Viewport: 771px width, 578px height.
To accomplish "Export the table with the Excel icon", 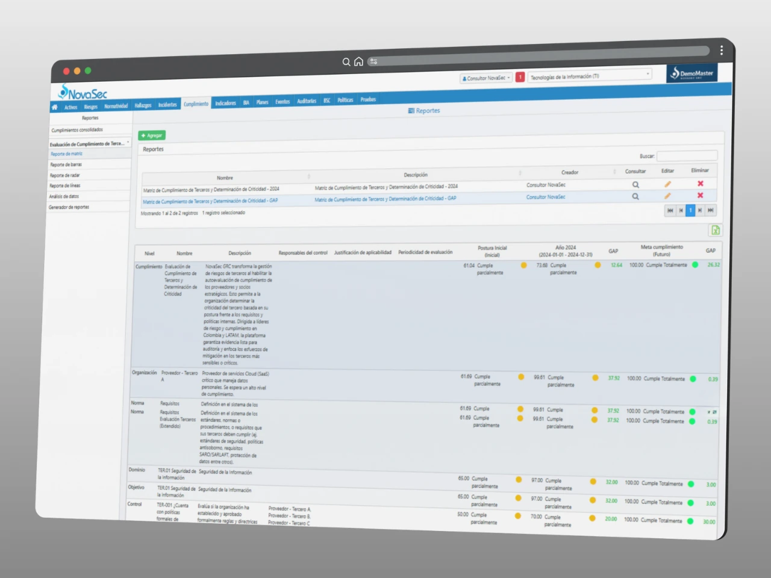I will 715,230.
